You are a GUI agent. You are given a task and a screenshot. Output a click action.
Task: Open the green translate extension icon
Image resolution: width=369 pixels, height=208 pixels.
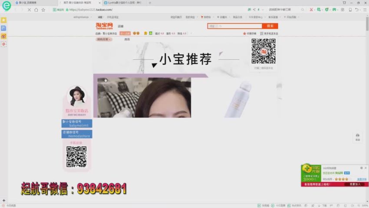[319, 10]
